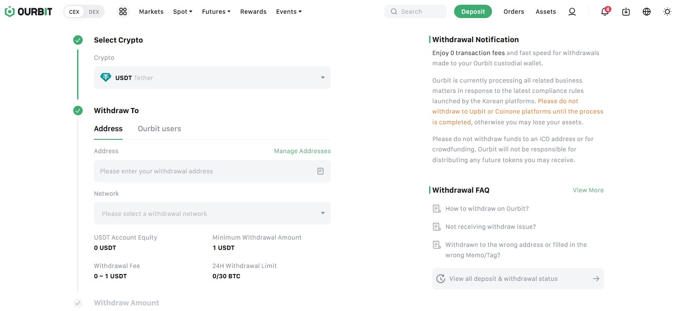Open the apps grid menu icon
This screenshot has height=311, width=679.
123,12
